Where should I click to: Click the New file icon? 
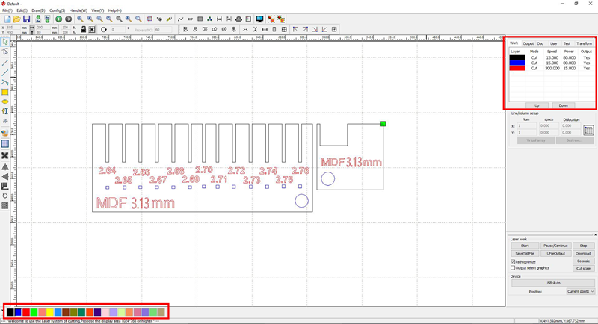(x=7, y=19)
